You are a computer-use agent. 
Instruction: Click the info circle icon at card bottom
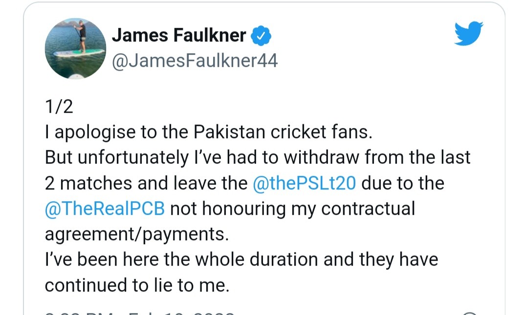point(469,314)
